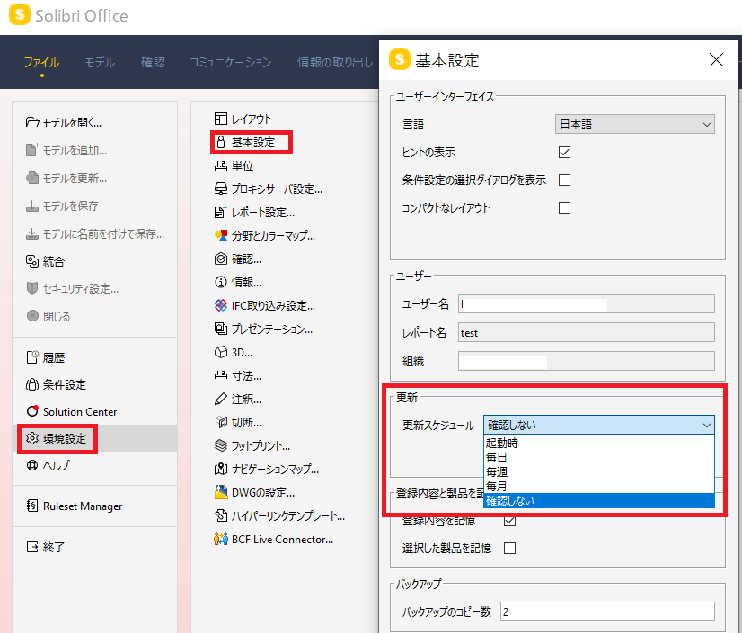Screen dimensions: 742x633
Task: Click the 注釈 pencil icon
Action: point(220,399)
